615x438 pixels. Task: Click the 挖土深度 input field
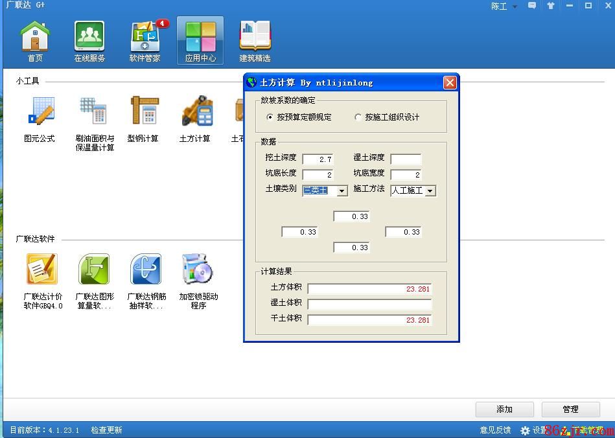pos(318,159)
